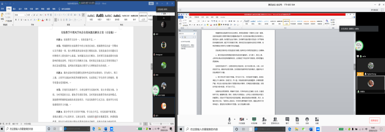Viewport: 385px width, 132px height.
Task: Open the invite participants icon
Action: pyautogui.click(x=264, y=120)
